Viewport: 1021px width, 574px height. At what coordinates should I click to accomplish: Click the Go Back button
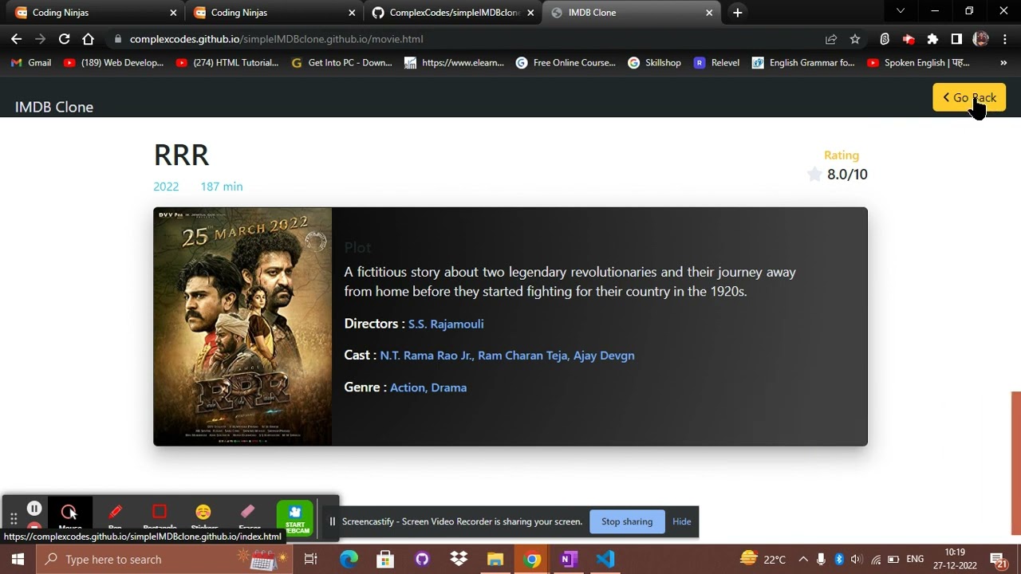(x=969, y=98)
